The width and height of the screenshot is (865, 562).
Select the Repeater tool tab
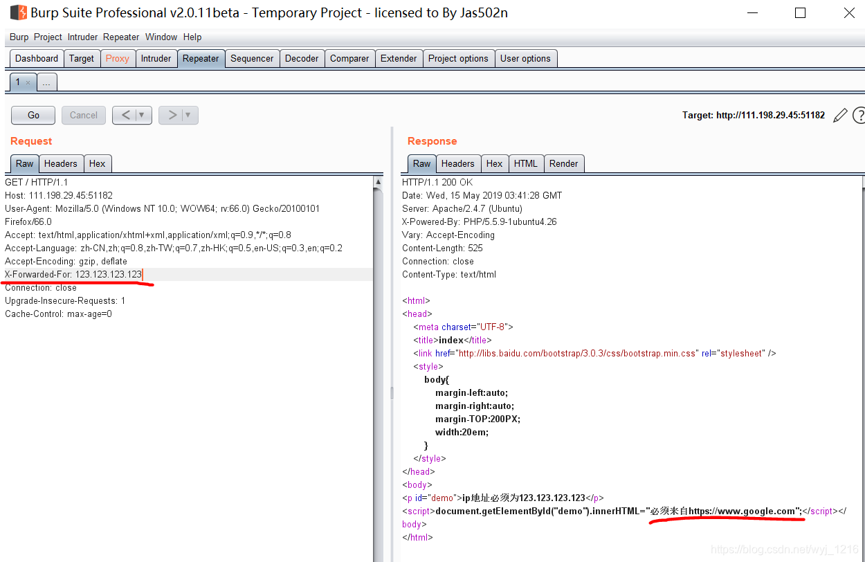pyautogui.click(x=201, y=59)
